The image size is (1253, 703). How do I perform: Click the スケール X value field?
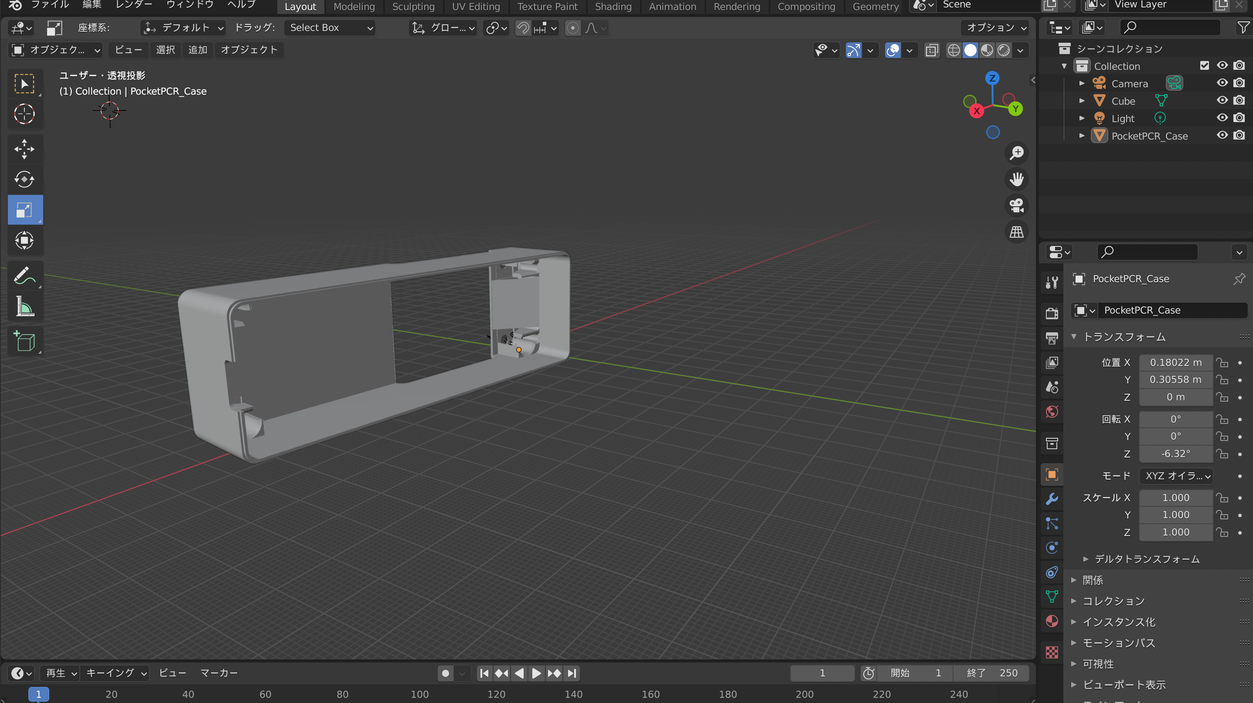(1176, 498)
